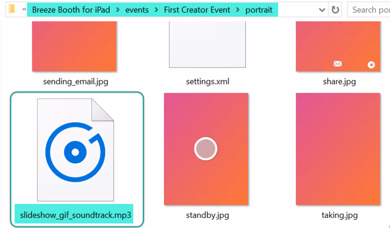Refresh the portrait folder view
The image size is (390, 228).
click(335, 10)
